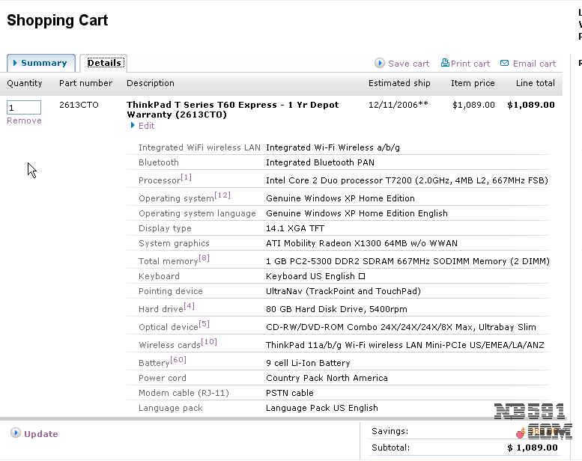Viewport: 582px width, 461px height.
Task: Click the round arrow icon beside Update
Action: tap(16, 433)
